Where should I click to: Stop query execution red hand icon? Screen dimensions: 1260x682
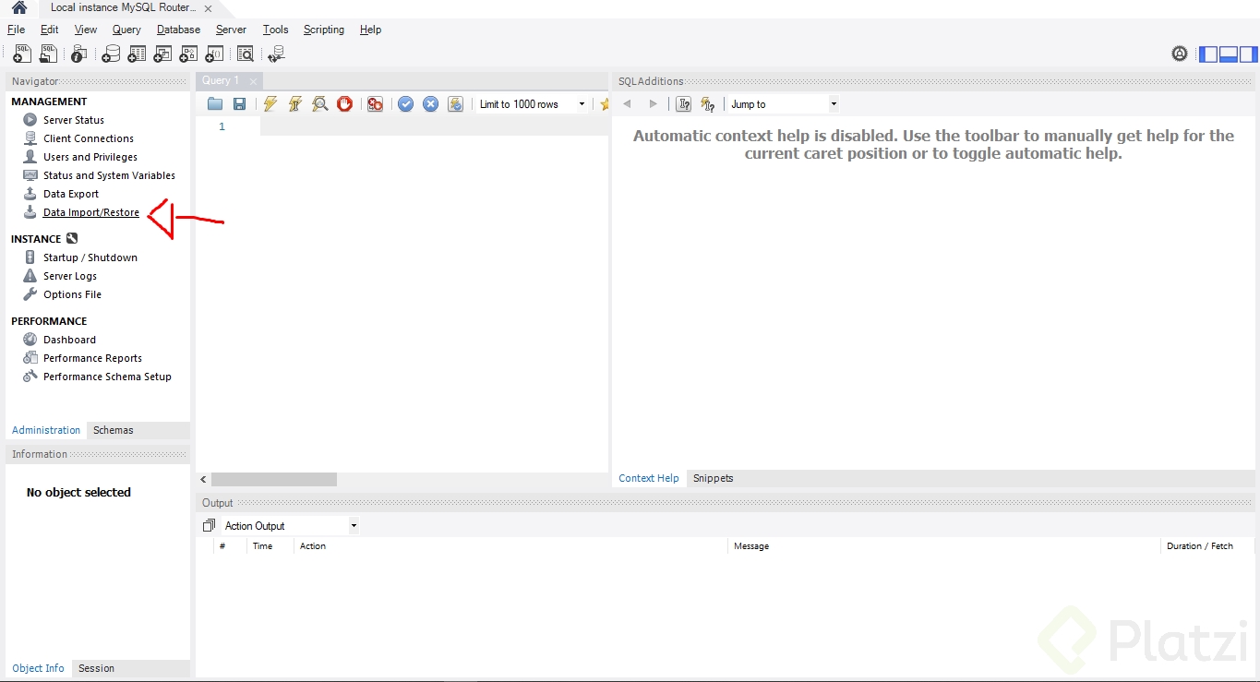pos(344,104)
